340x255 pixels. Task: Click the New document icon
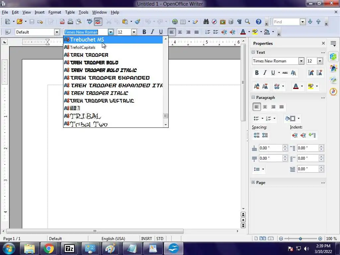click(x=8, y=22)
